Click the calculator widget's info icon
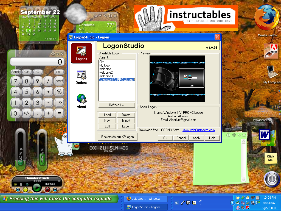 click(x=53, y=54)
